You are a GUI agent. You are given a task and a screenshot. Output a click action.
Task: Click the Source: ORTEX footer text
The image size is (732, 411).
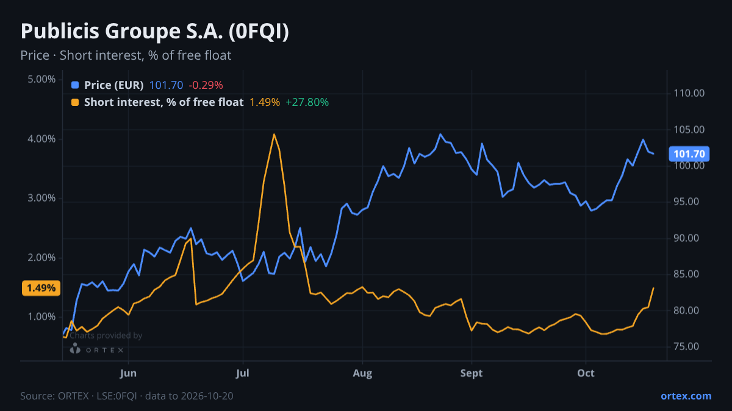click(x=126, y=396)
